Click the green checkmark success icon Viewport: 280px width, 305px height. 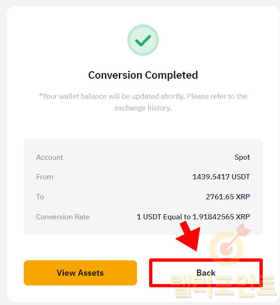click(143, 41)
